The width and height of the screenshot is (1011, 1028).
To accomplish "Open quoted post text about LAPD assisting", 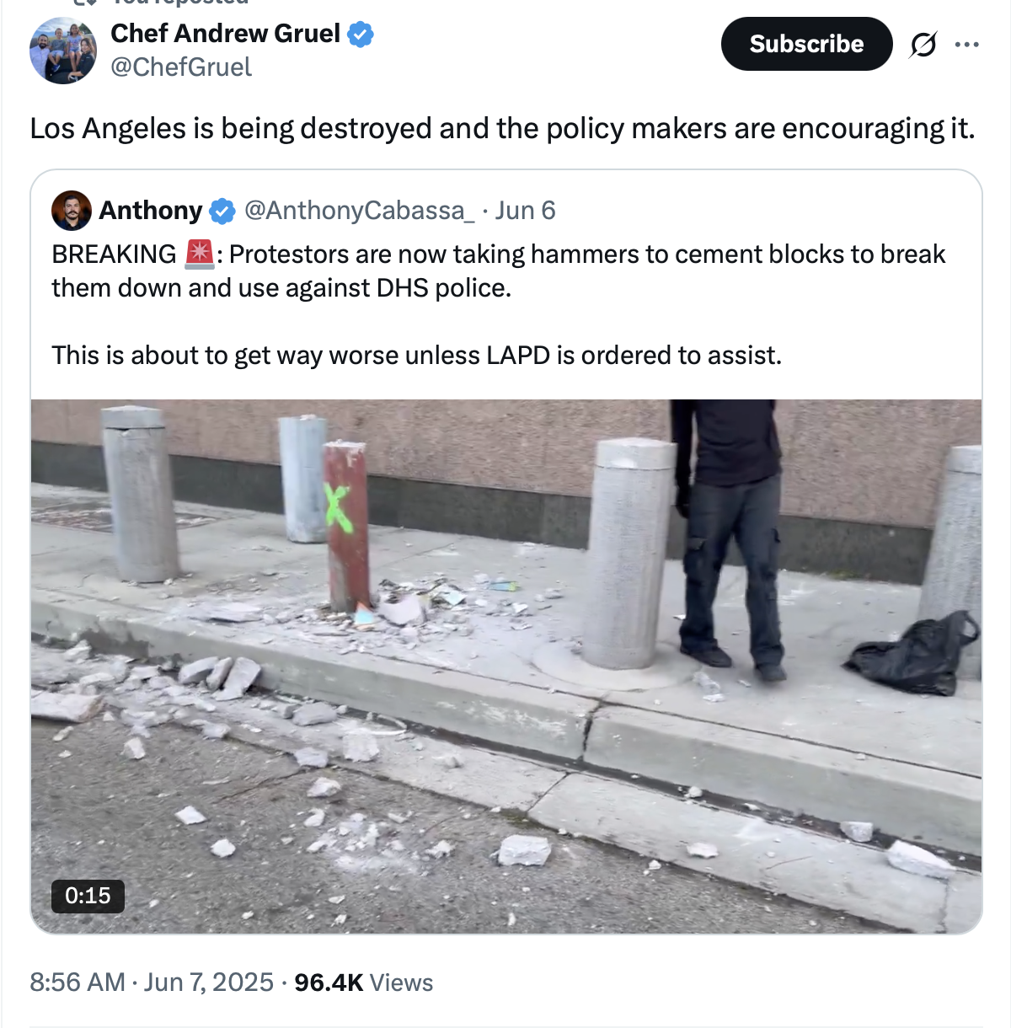I will click(x=416, y=356).
